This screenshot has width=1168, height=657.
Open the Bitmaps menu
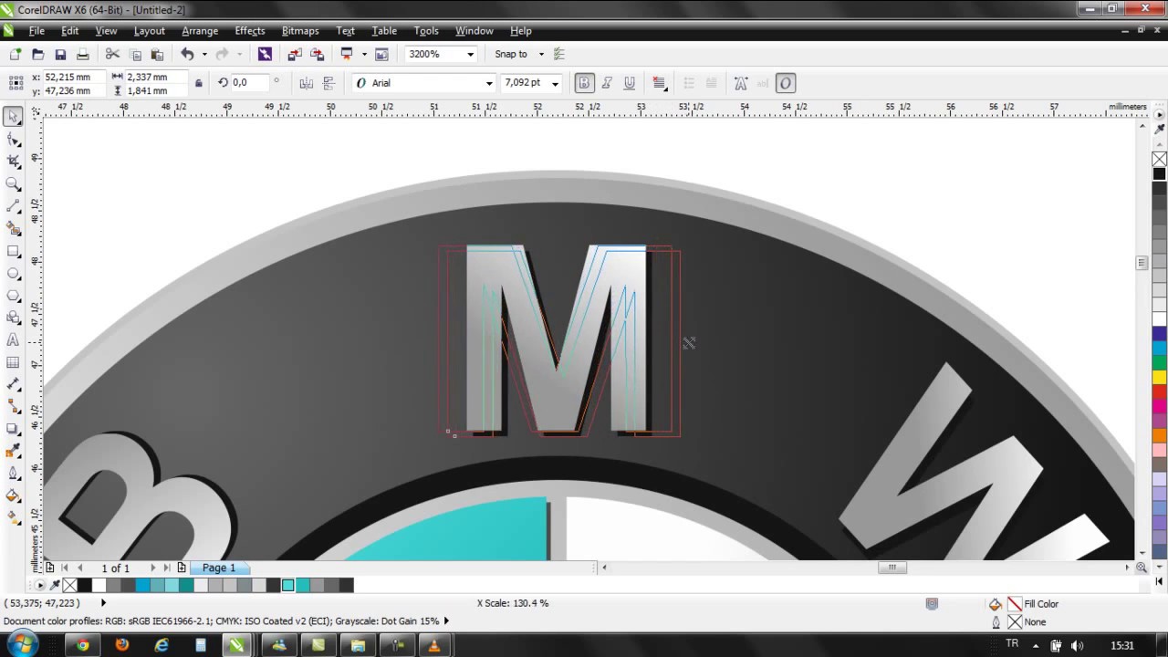(x=300, y=31)
